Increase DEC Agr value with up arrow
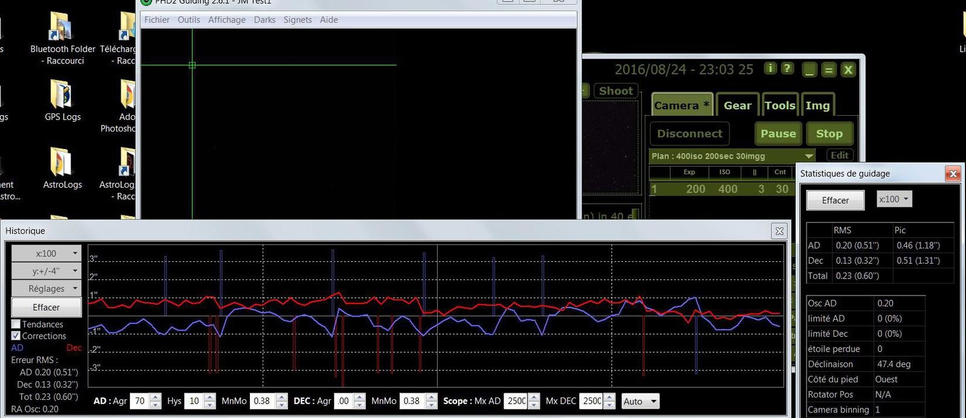Image resolution: width=966 pixels, height=418 pixels. (x=359, y=397)
